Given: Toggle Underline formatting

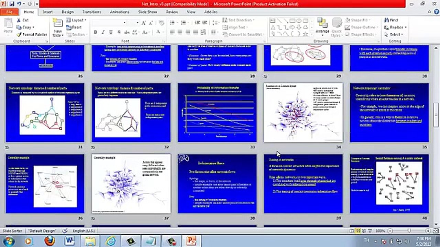Looking at the screenshot, I should coord(111,32).
